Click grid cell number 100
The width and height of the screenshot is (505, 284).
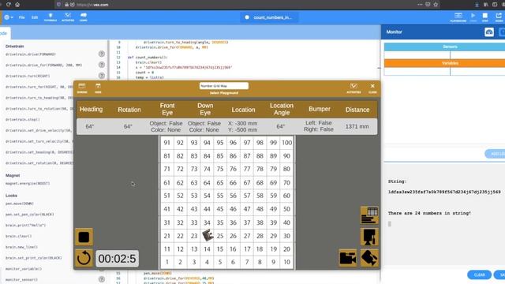[x=286, y=143]
